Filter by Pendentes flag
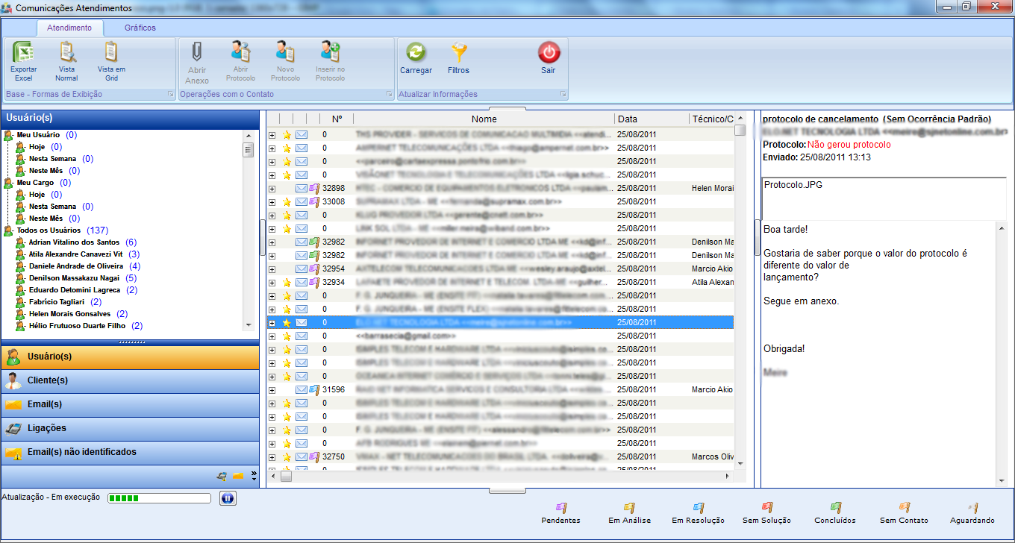 coord(560,509)
